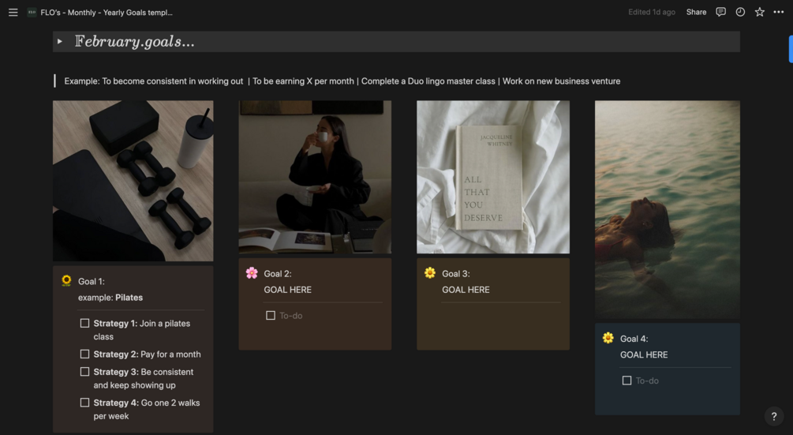The image size is (793, 435).
Task: Expand the February goals toggle triangle
Action: pos(60,42)
